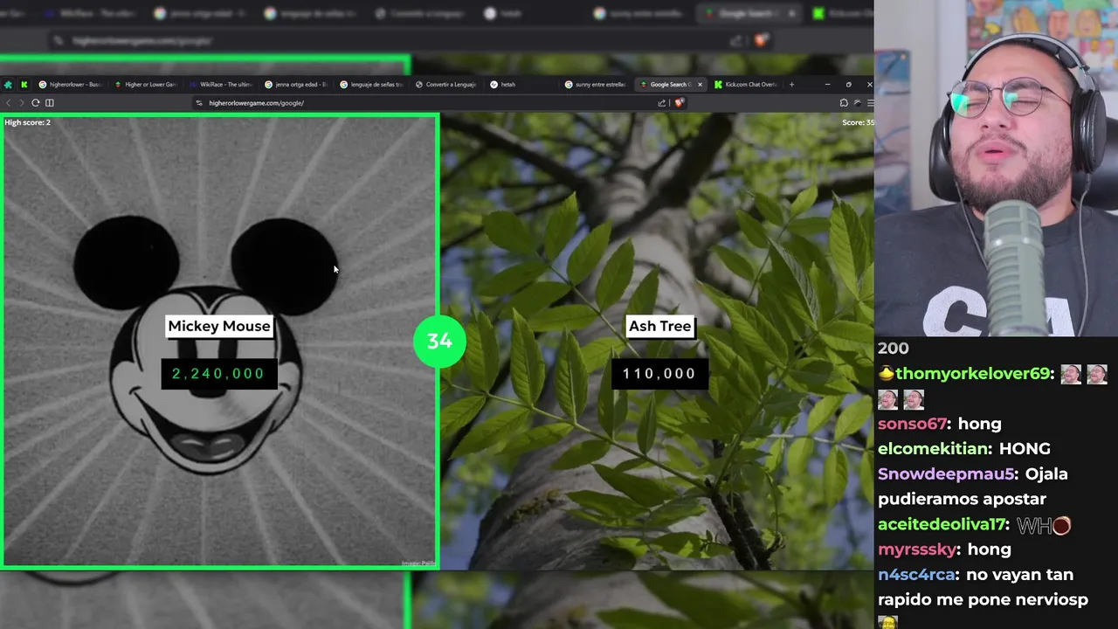
Task: Reload the higherorlowergame page
Action: tap(36, 103)
